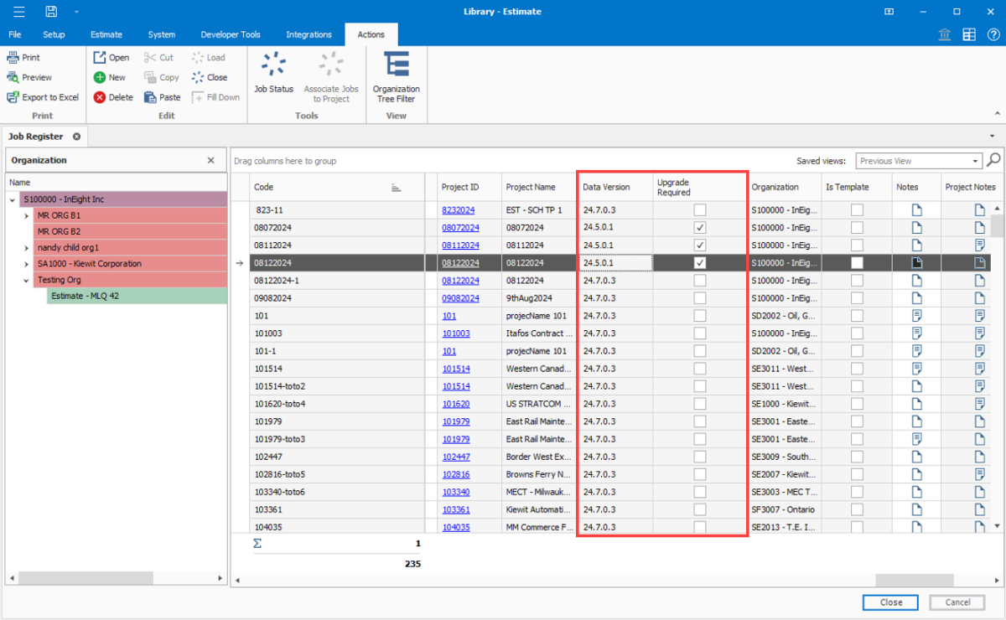Open project ID link 101003
The width and height of the screenshot is (1006, 620).
[456, 333]
